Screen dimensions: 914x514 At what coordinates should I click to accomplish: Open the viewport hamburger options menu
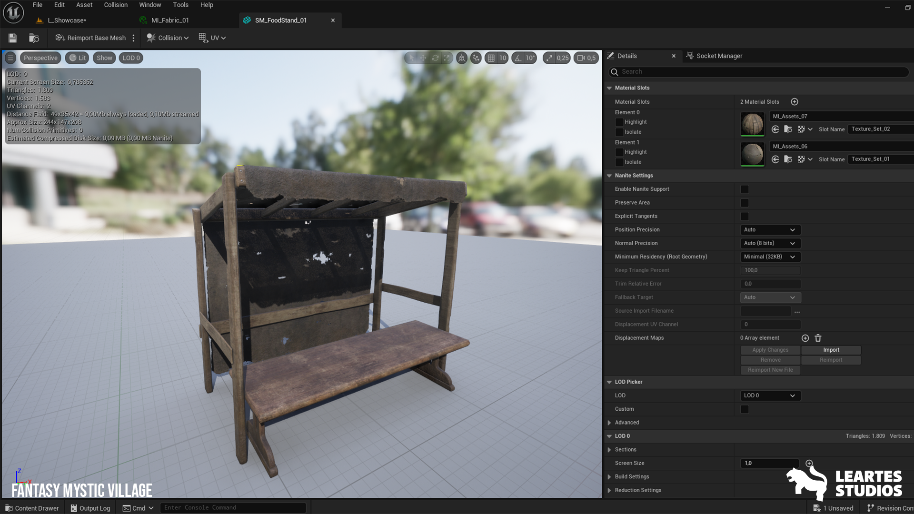(10, 58)
